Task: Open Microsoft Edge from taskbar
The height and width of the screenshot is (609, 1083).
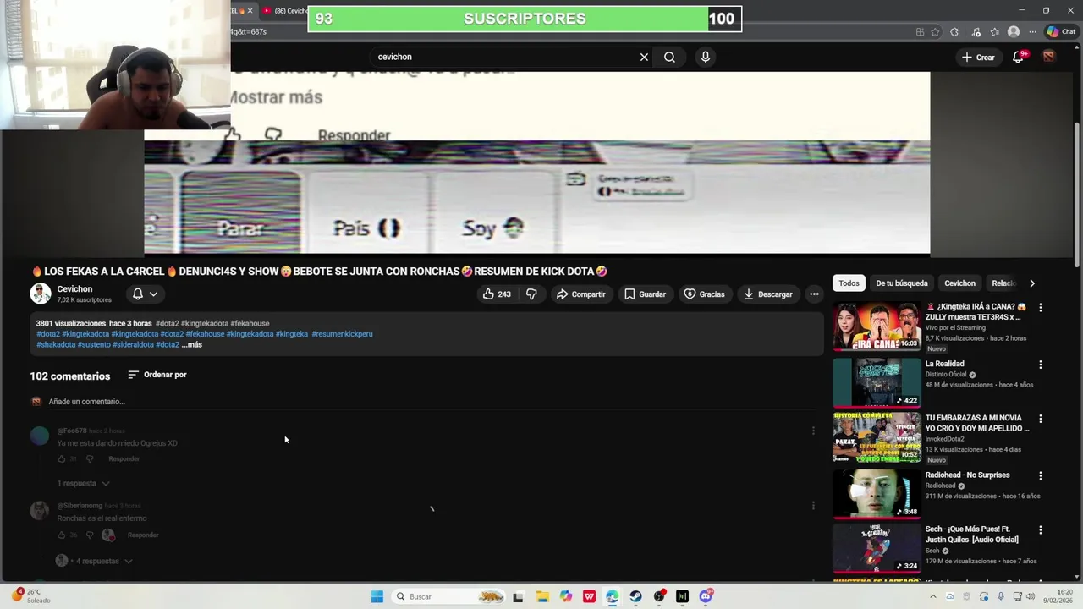Action: [613, 596]
